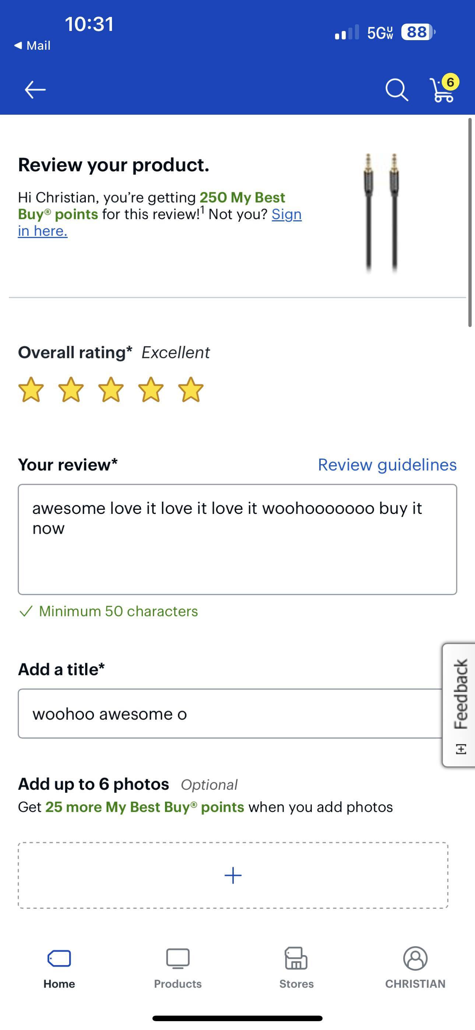Click the Add a title field

point(230,713)
